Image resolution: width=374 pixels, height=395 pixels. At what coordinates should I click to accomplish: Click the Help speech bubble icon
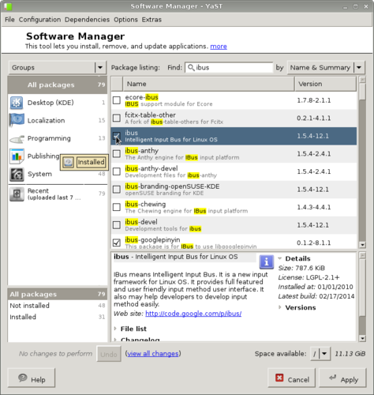click(23, 378)
